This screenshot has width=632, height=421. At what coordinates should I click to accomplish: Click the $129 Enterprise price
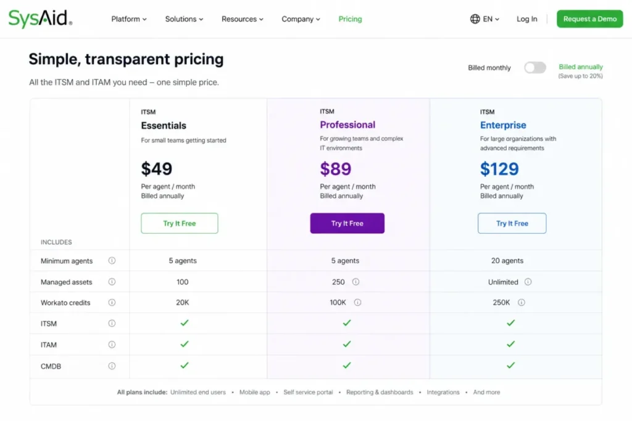[x=499, y=169]
